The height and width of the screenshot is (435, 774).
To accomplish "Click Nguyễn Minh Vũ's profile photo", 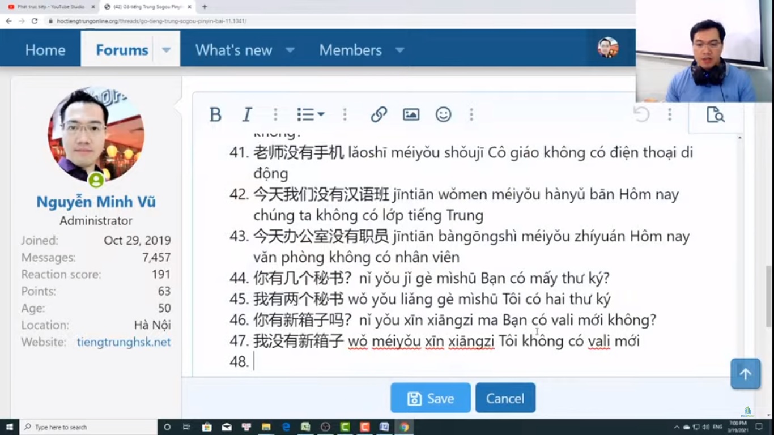I will pyautogui.click(x=96, y=135).
